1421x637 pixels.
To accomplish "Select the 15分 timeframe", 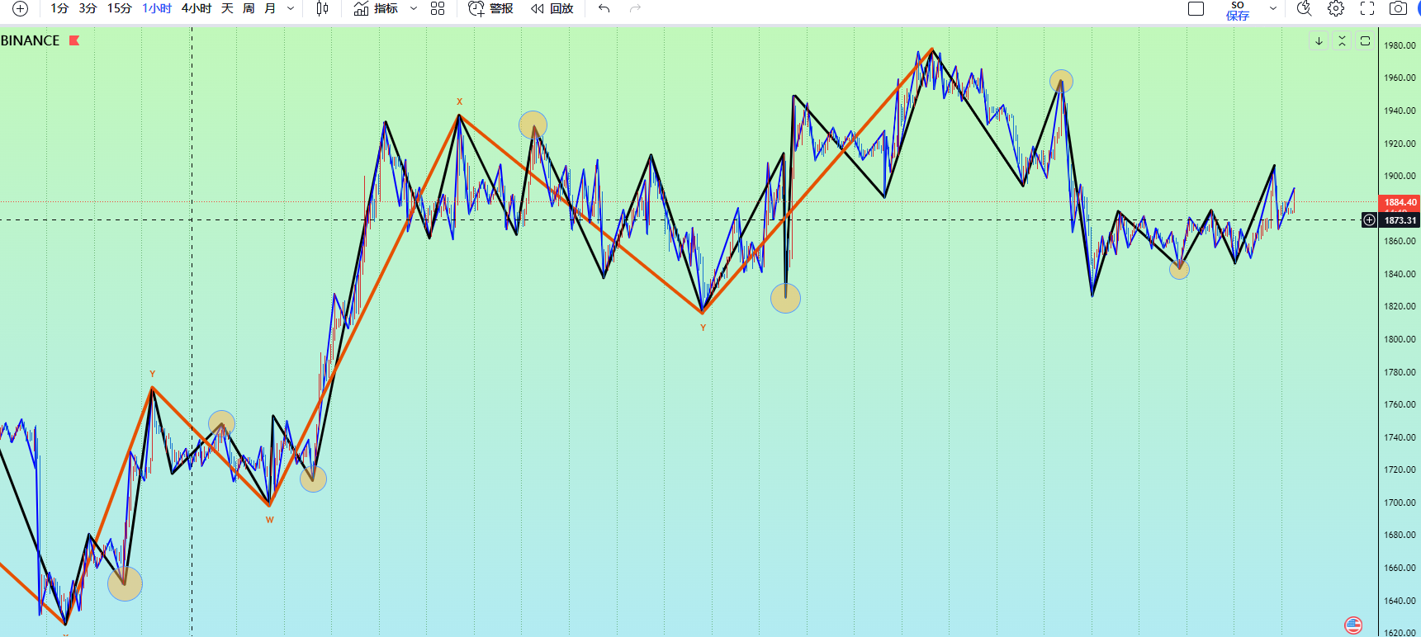I will [x=119, y=9].
